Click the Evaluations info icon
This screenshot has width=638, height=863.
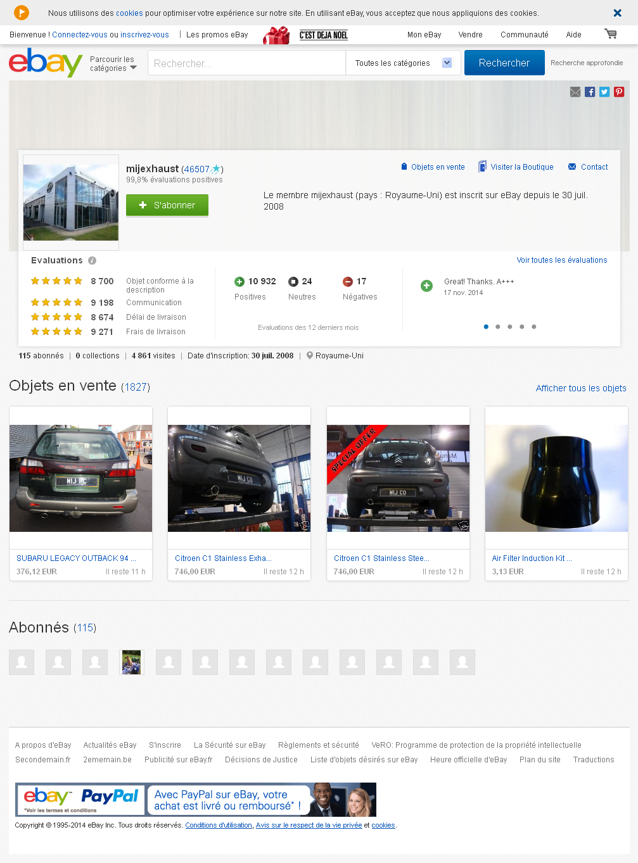[x=92, y=261]
